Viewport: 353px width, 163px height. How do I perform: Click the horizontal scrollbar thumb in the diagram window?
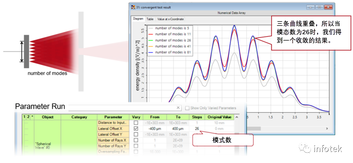click(x=254, y=129)
